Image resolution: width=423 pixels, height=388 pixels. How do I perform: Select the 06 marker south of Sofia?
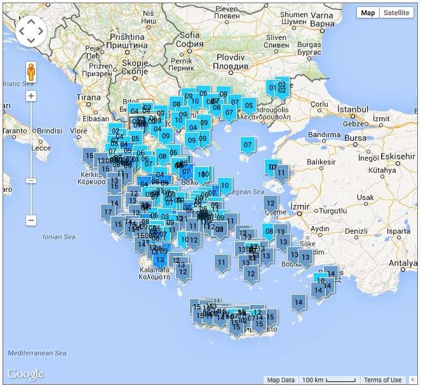pos(203,94)
